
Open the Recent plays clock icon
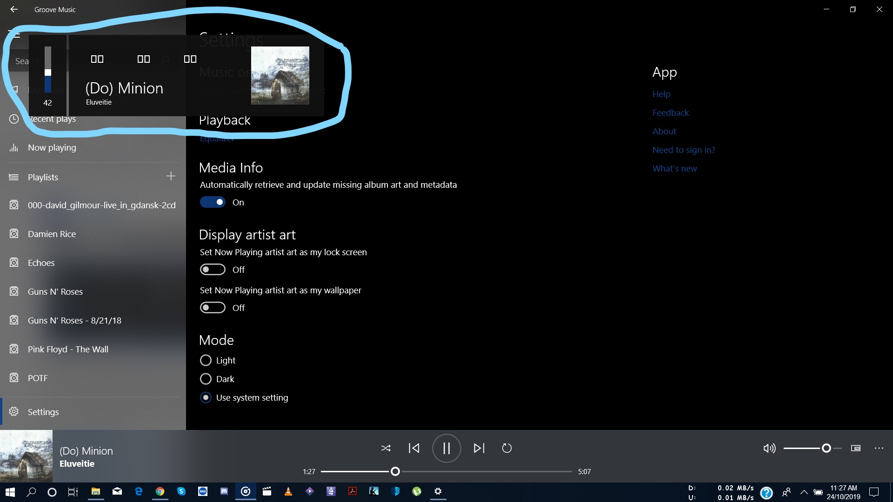(x=14, y=119)
